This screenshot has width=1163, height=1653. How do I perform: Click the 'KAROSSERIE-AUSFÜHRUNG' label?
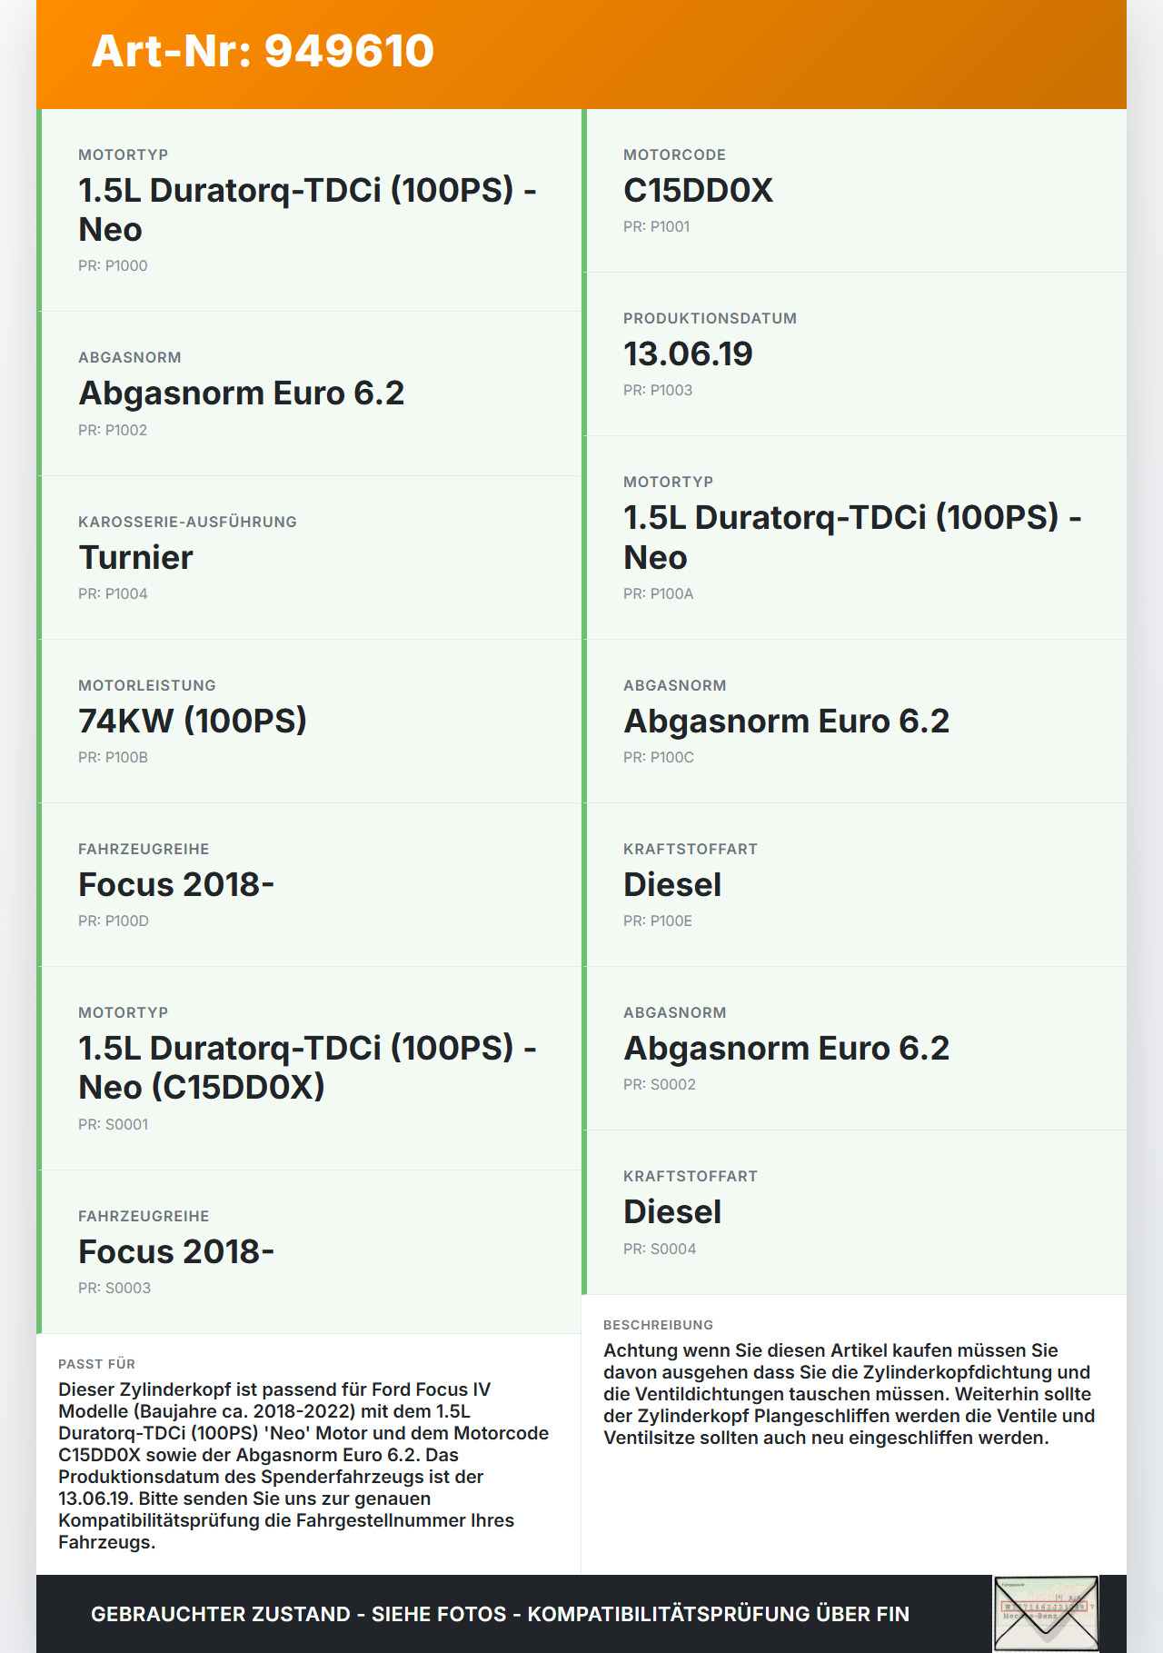click(x=187, y=522)
